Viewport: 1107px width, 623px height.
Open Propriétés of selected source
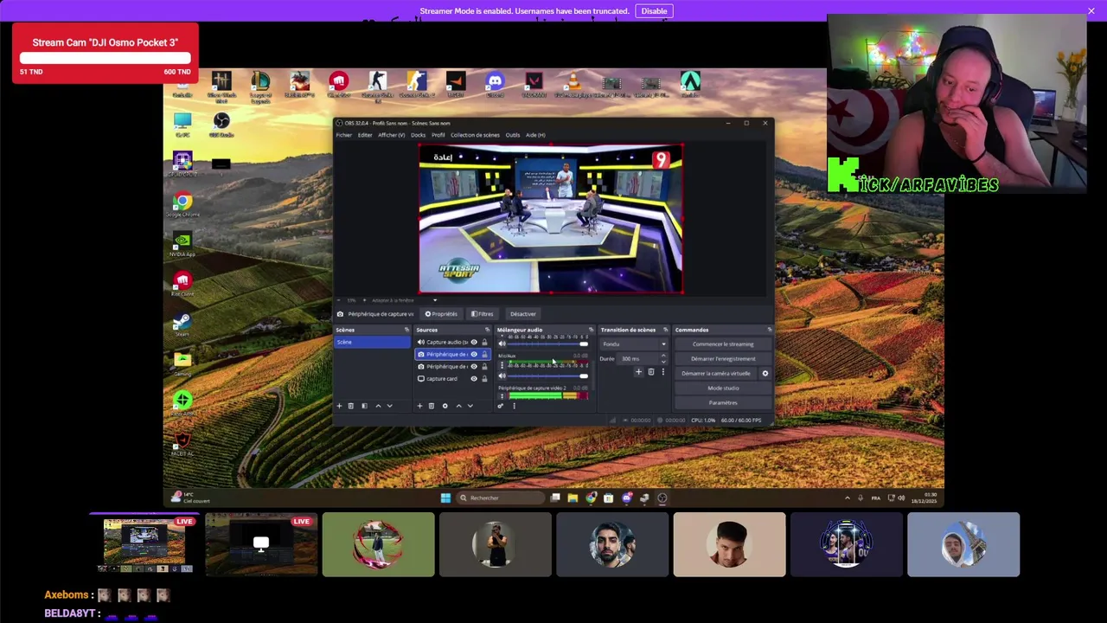click(441, 314)
